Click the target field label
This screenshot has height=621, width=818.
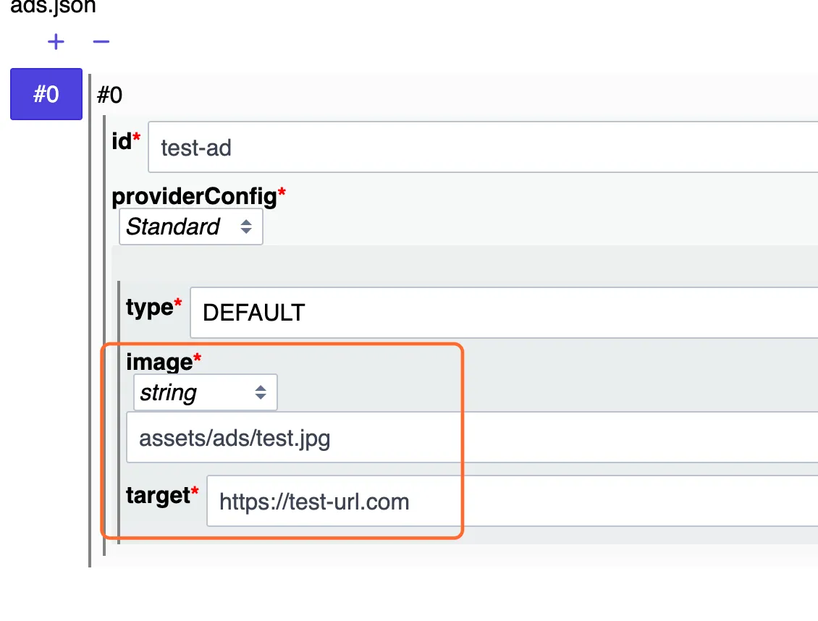click(158, 495)
